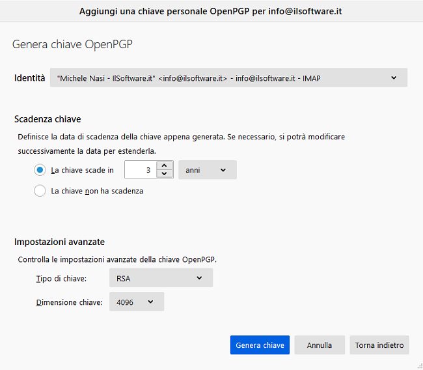Click the 'Identità' label
Viewport: 423px width, 370px height.
tap(30, 78)
